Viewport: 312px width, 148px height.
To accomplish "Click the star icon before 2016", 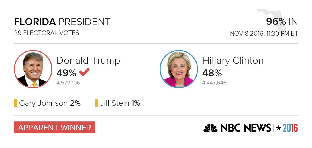I will click(279, 128).
